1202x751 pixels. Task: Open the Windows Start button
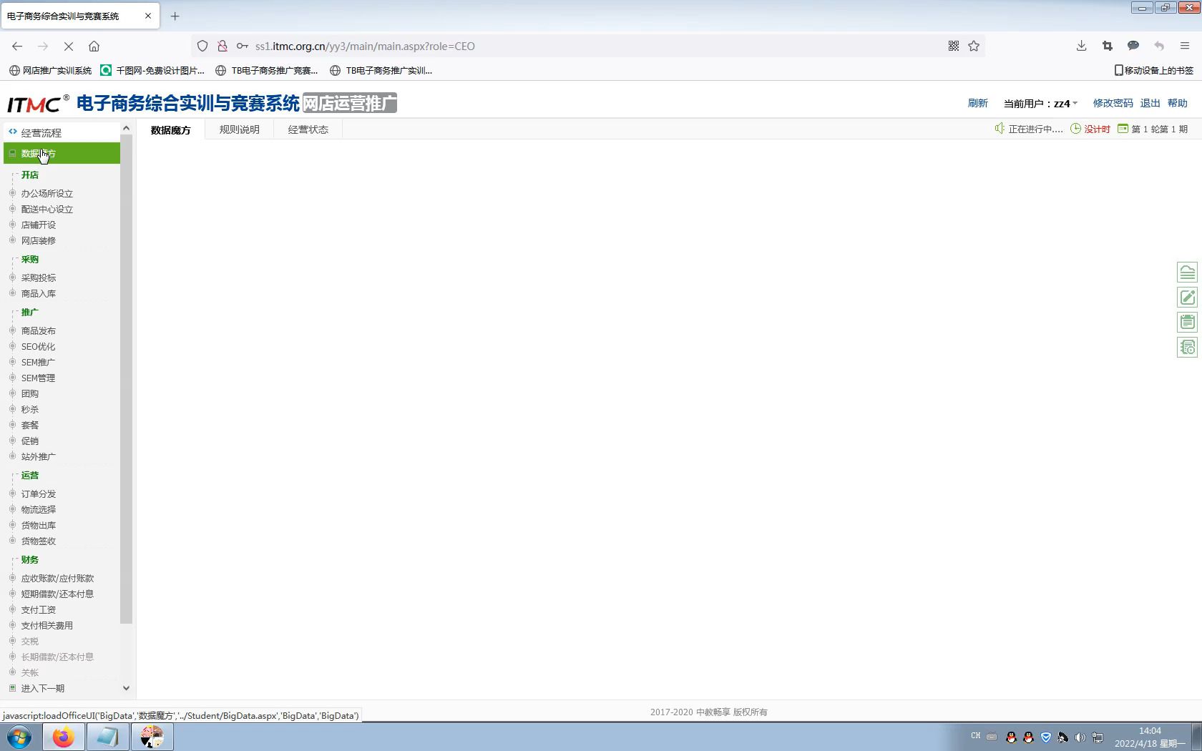(x=19, y=737)
